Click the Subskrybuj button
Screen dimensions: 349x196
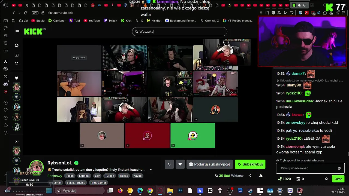click(250, 164)
